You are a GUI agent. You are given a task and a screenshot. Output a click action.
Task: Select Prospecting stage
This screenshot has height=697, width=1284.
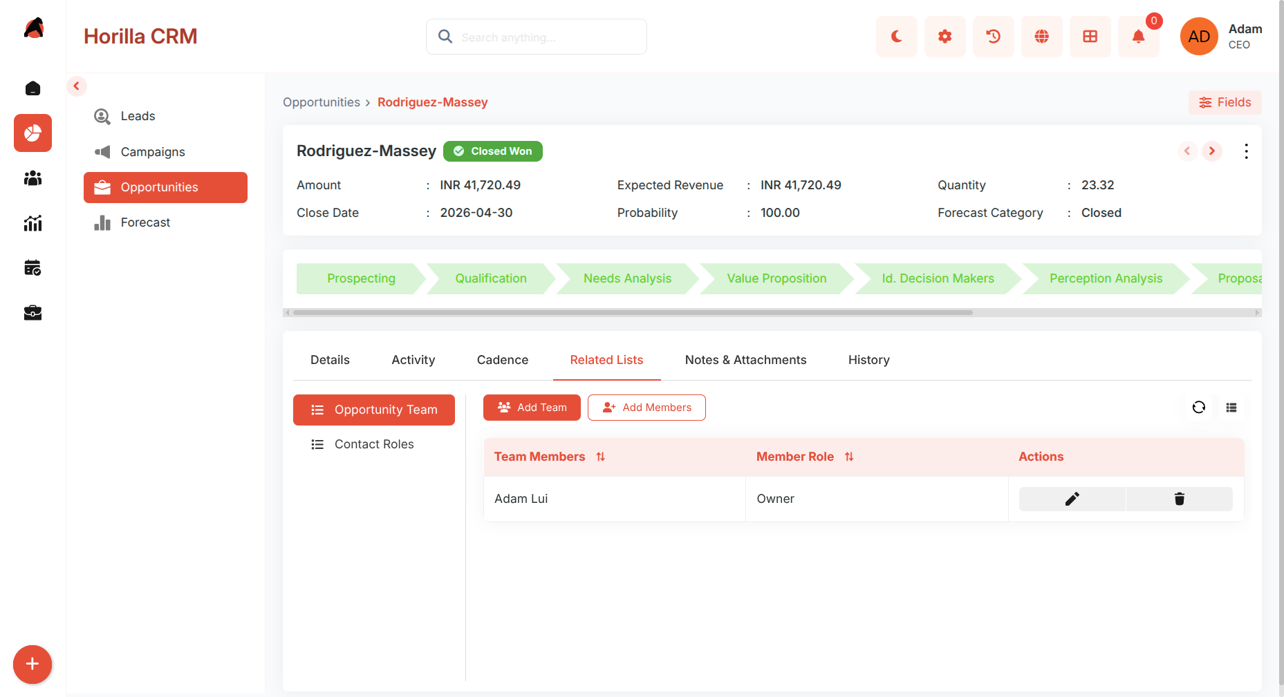[361, 278]
